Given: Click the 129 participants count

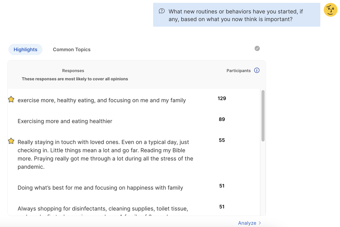Looking at the screenshot, I should (222, 98).
